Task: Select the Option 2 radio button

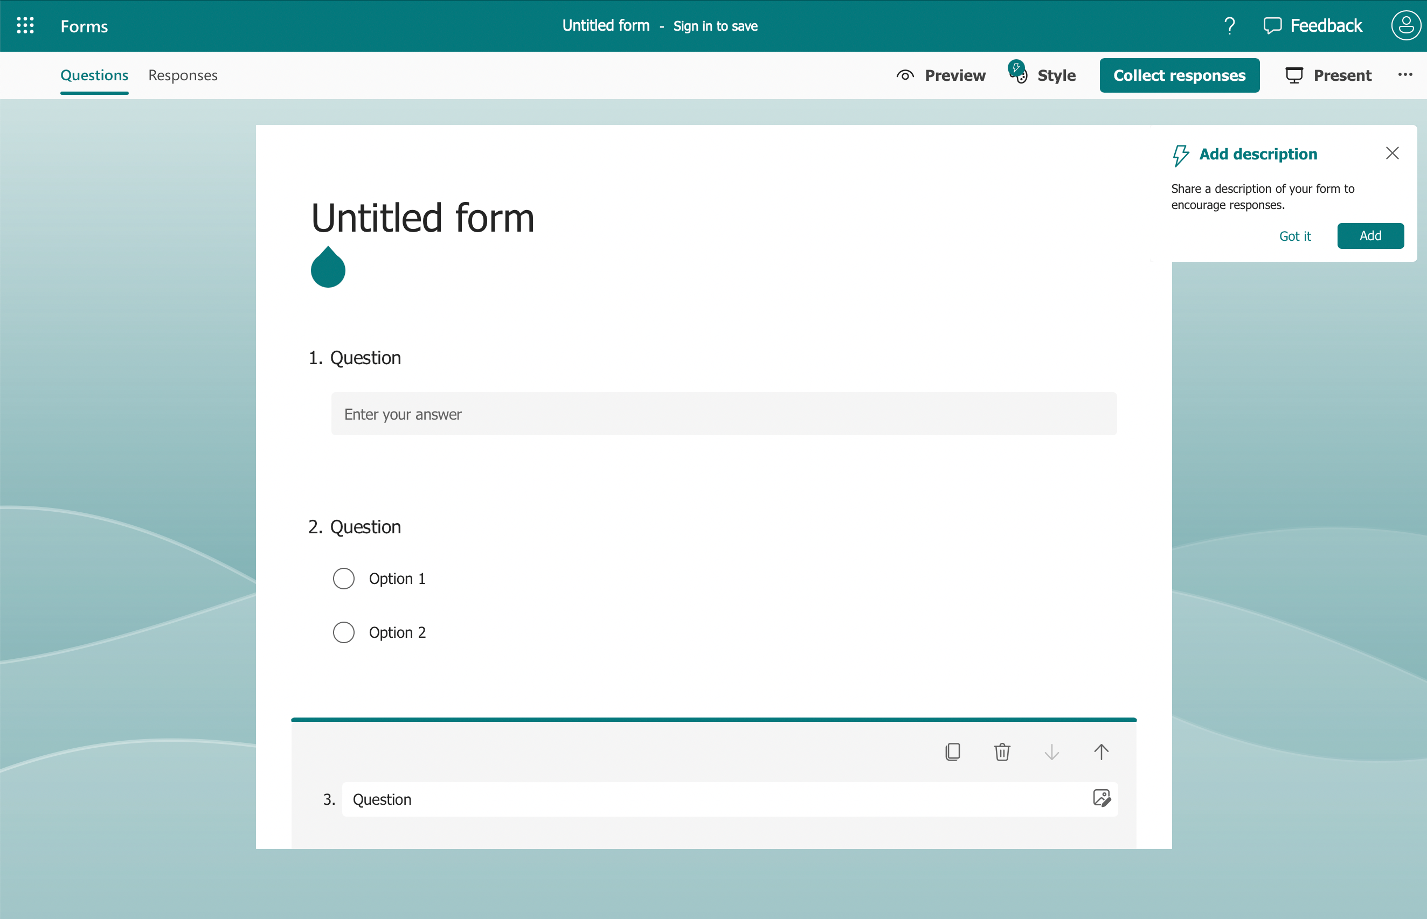Action: (x=345, y=632)
